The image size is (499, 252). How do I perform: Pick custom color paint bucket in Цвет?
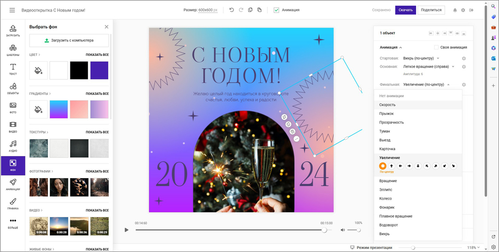(x=38, y=70)
